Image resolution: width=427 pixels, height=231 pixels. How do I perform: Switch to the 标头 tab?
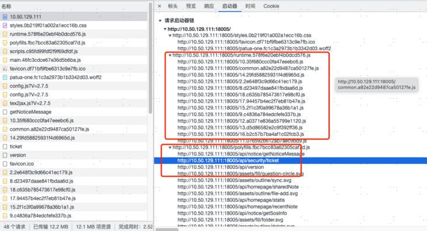173,6
